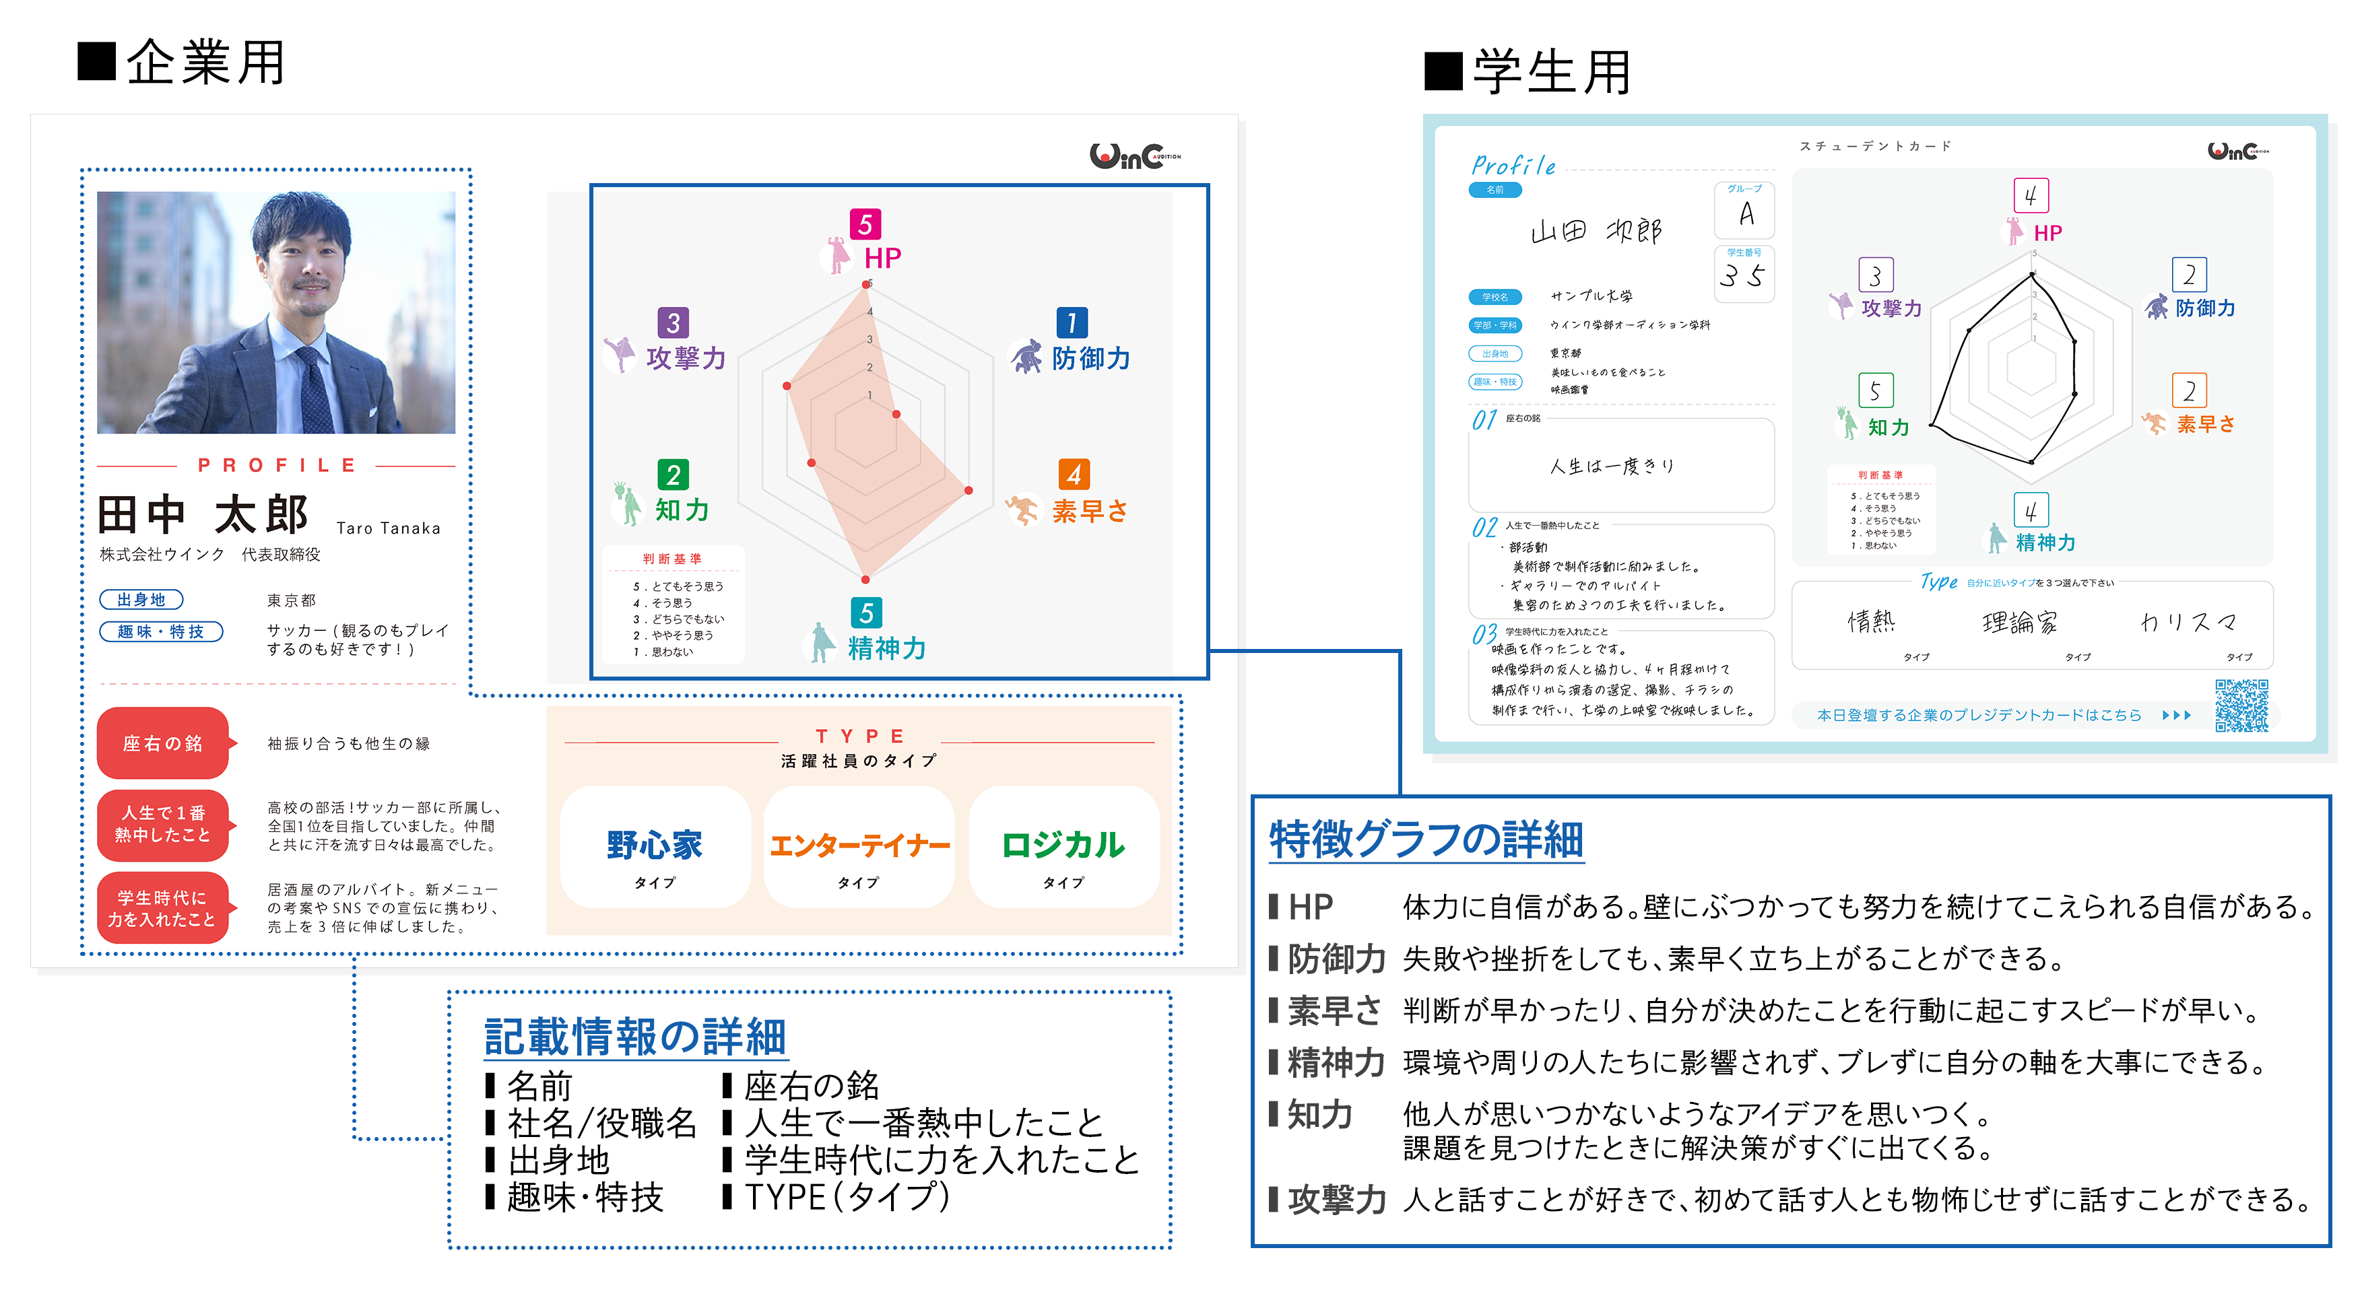
Task: Click the blue score box 1 above 防御力
Action: pos(1071,322)
